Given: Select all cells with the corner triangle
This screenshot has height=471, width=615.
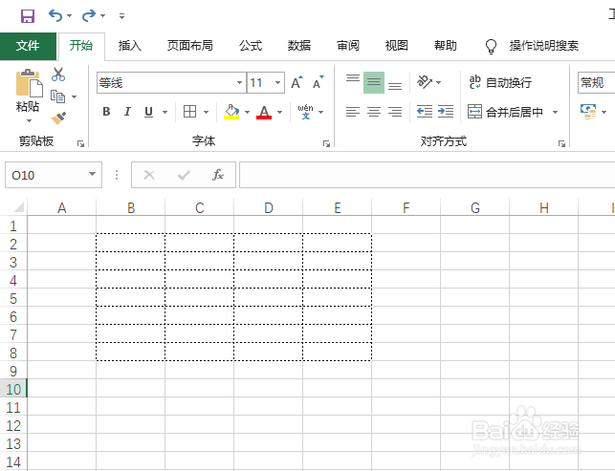Looking at the screenshot, I should [17, 207].
